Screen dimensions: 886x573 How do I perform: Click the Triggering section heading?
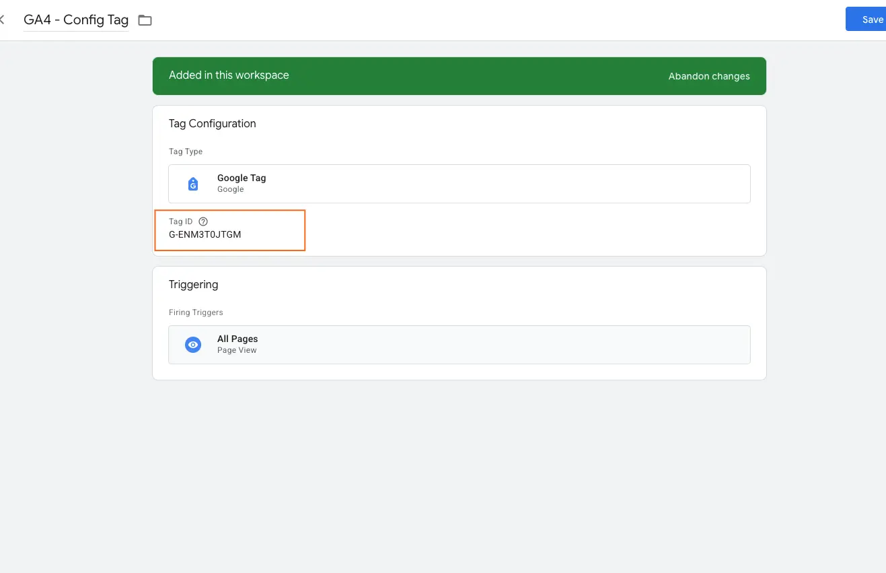coord(194,285)
